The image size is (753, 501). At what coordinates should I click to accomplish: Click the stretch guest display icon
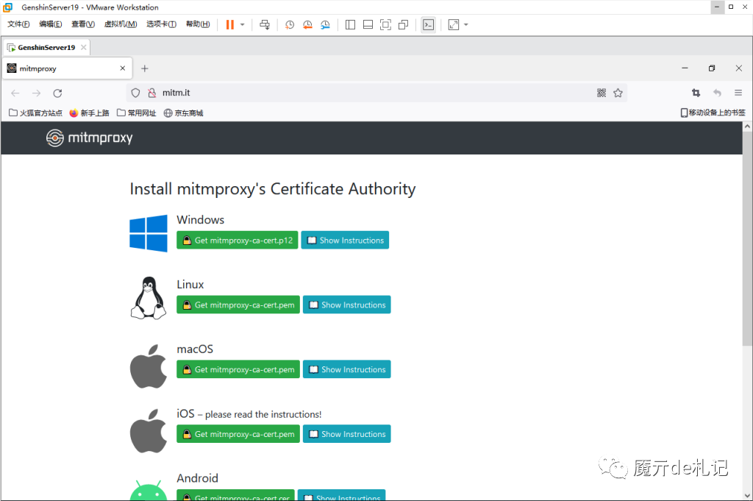coord(453,24)
